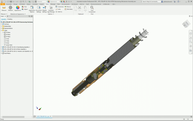
Task: Click the Redo arrow in quick access toolbar
Action: click(x=17, y=1)
